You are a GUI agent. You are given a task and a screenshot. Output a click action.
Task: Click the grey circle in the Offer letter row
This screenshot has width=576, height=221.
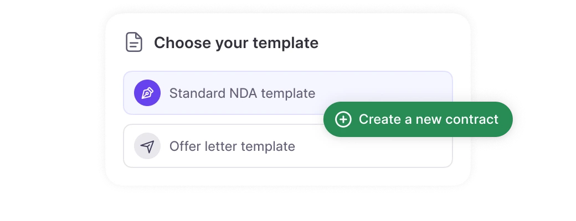pos(147,146)
